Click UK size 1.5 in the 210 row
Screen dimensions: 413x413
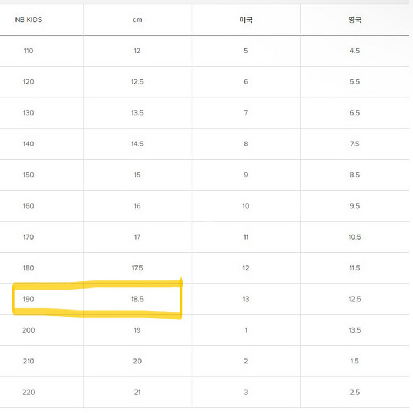click(x=355, y=361)
